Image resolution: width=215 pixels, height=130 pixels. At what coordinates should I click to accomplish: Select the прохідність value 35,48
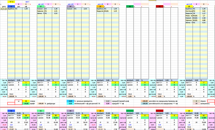coord(107,113)
